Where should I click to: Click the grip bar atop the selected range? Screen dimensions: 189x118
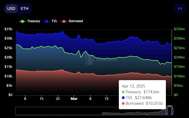169,106
